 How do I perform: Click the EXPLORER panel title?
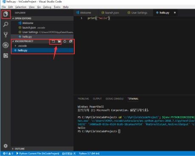coord(20,13)
